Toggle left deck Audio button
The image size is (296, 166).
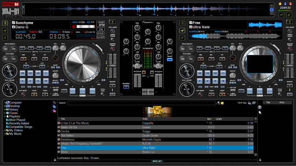pos(34,94)
